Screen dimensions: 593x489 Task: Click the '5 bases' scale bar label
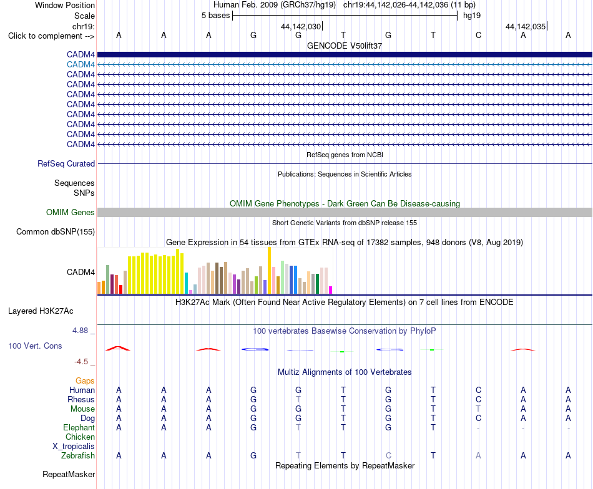pos(215,16)
